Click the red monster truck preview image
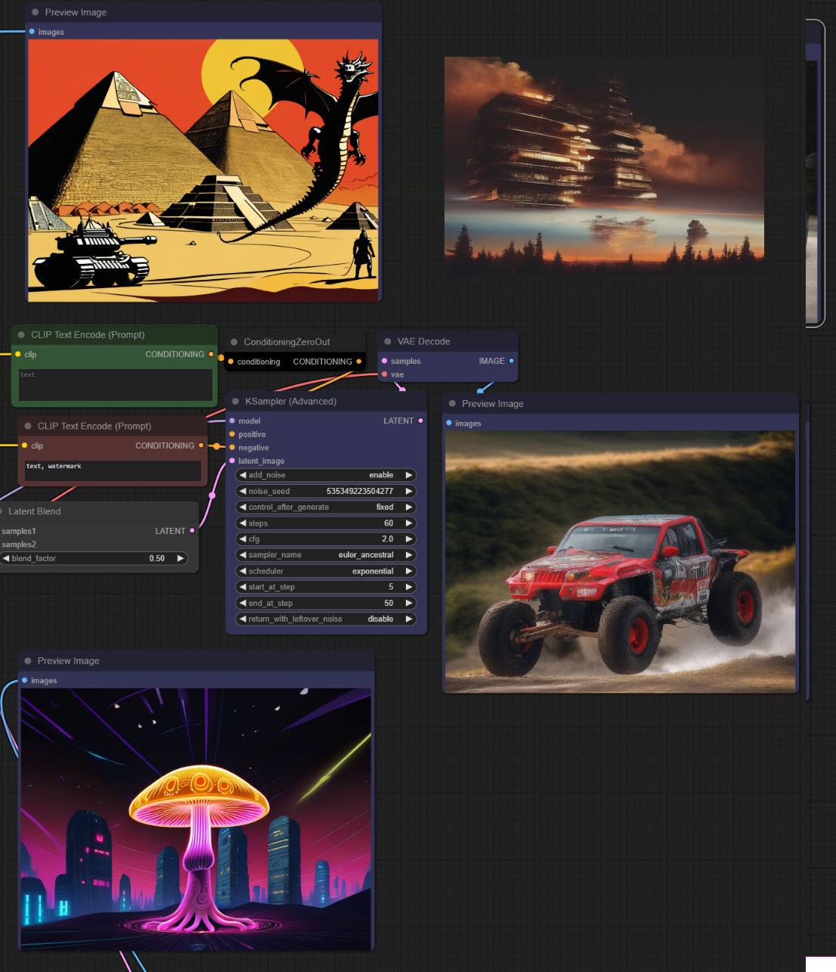The width and height of the screenshot is (836, 972). coord(620,561)
